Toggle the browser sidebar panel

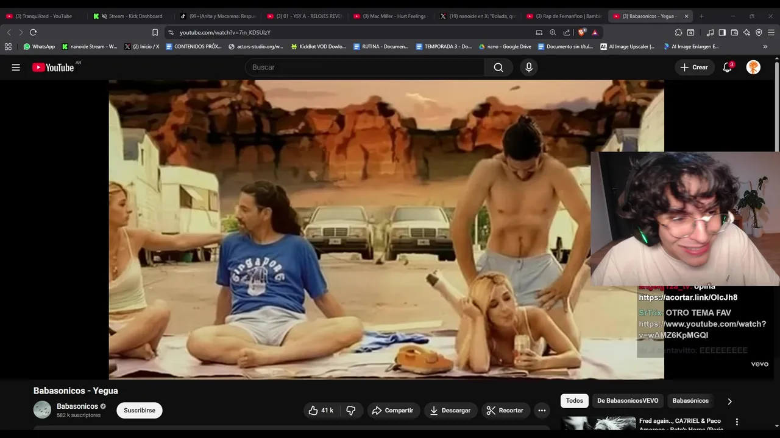pos(722,32)
